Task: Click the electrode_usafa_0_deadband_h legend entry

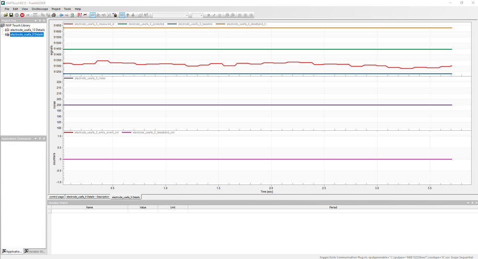Action: pyautogui.click(x=241, y=24)
